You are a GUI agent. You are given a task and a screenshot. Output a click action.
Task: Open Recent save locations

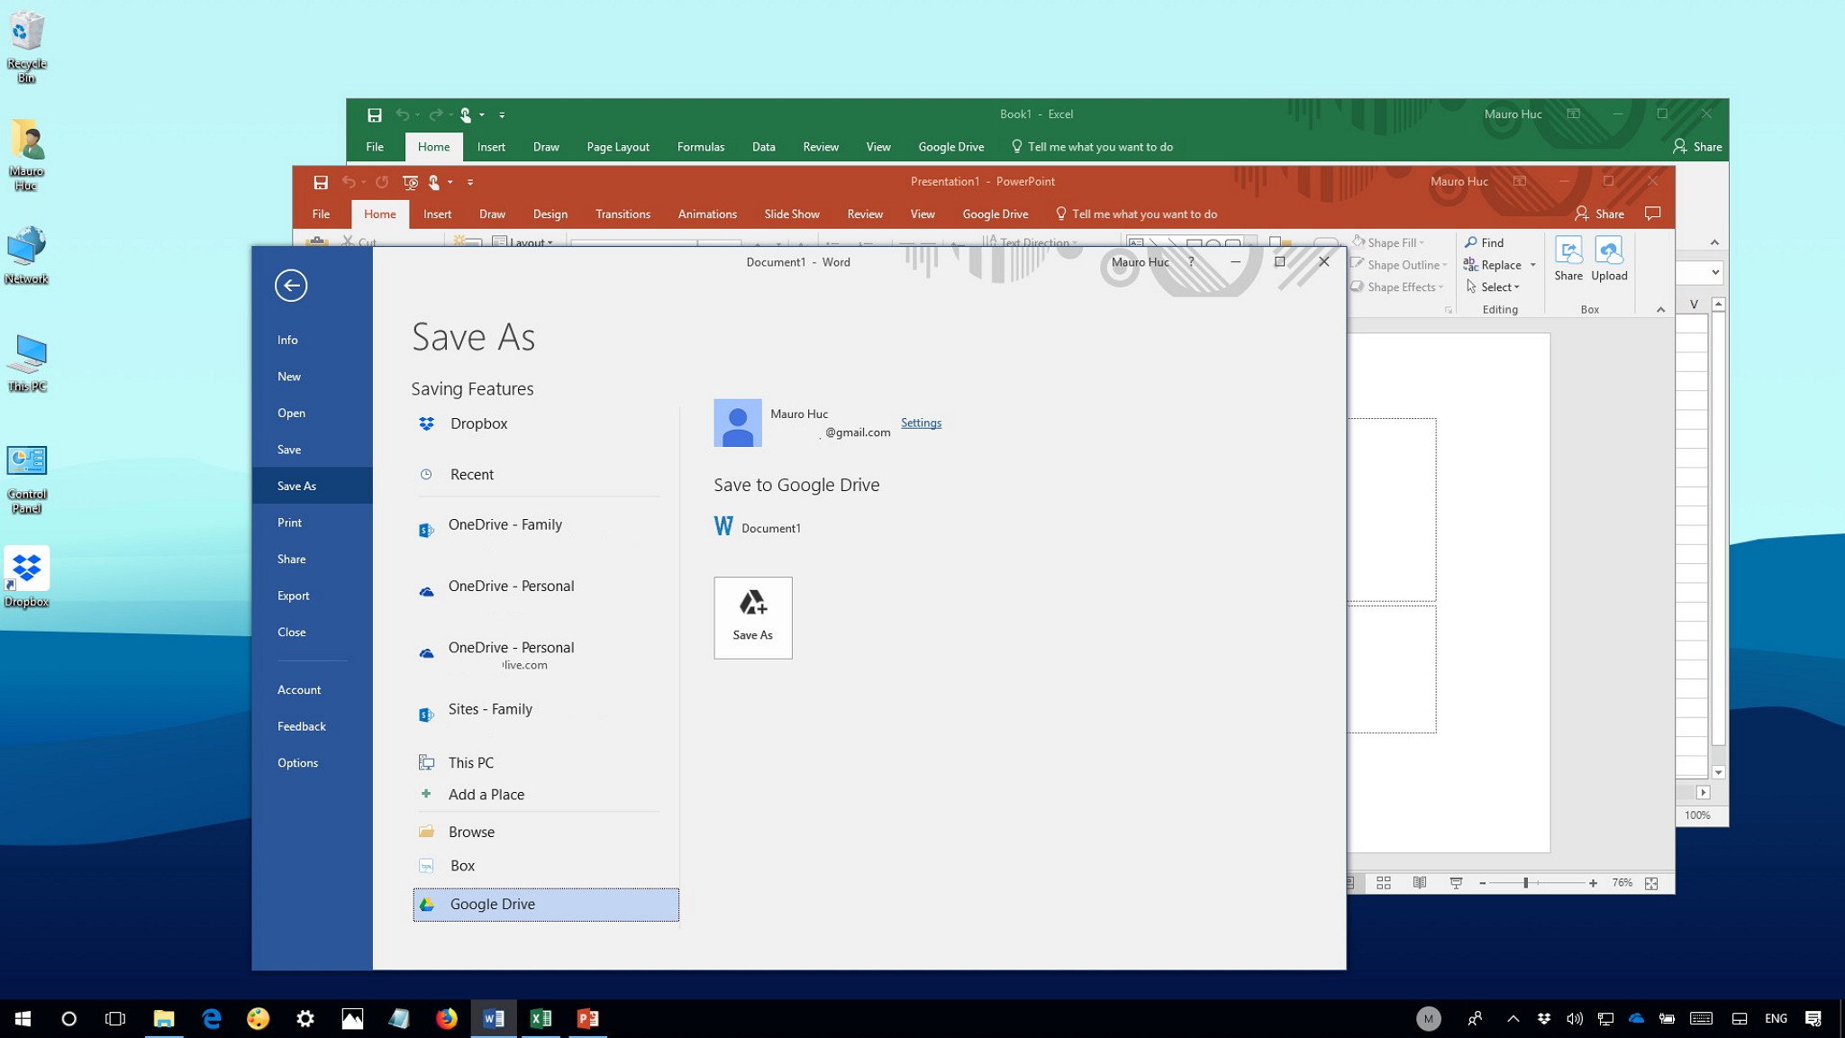point(546,475)
